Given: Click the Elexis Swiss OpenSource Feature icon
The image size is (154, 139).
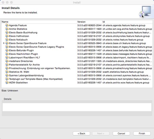Looking at the screenshot, I should (x=7, y=43).
